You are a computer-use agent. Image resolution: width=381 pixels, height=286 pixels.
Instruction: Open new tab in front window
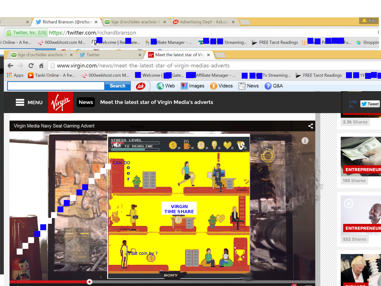pyautogui.click(x=220, y=55)
